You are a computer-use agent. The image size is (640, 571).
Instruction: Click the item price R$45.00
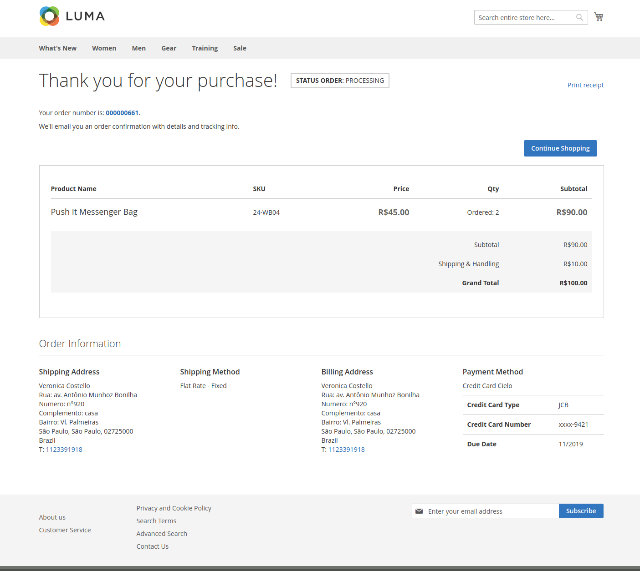pos(394,212)
